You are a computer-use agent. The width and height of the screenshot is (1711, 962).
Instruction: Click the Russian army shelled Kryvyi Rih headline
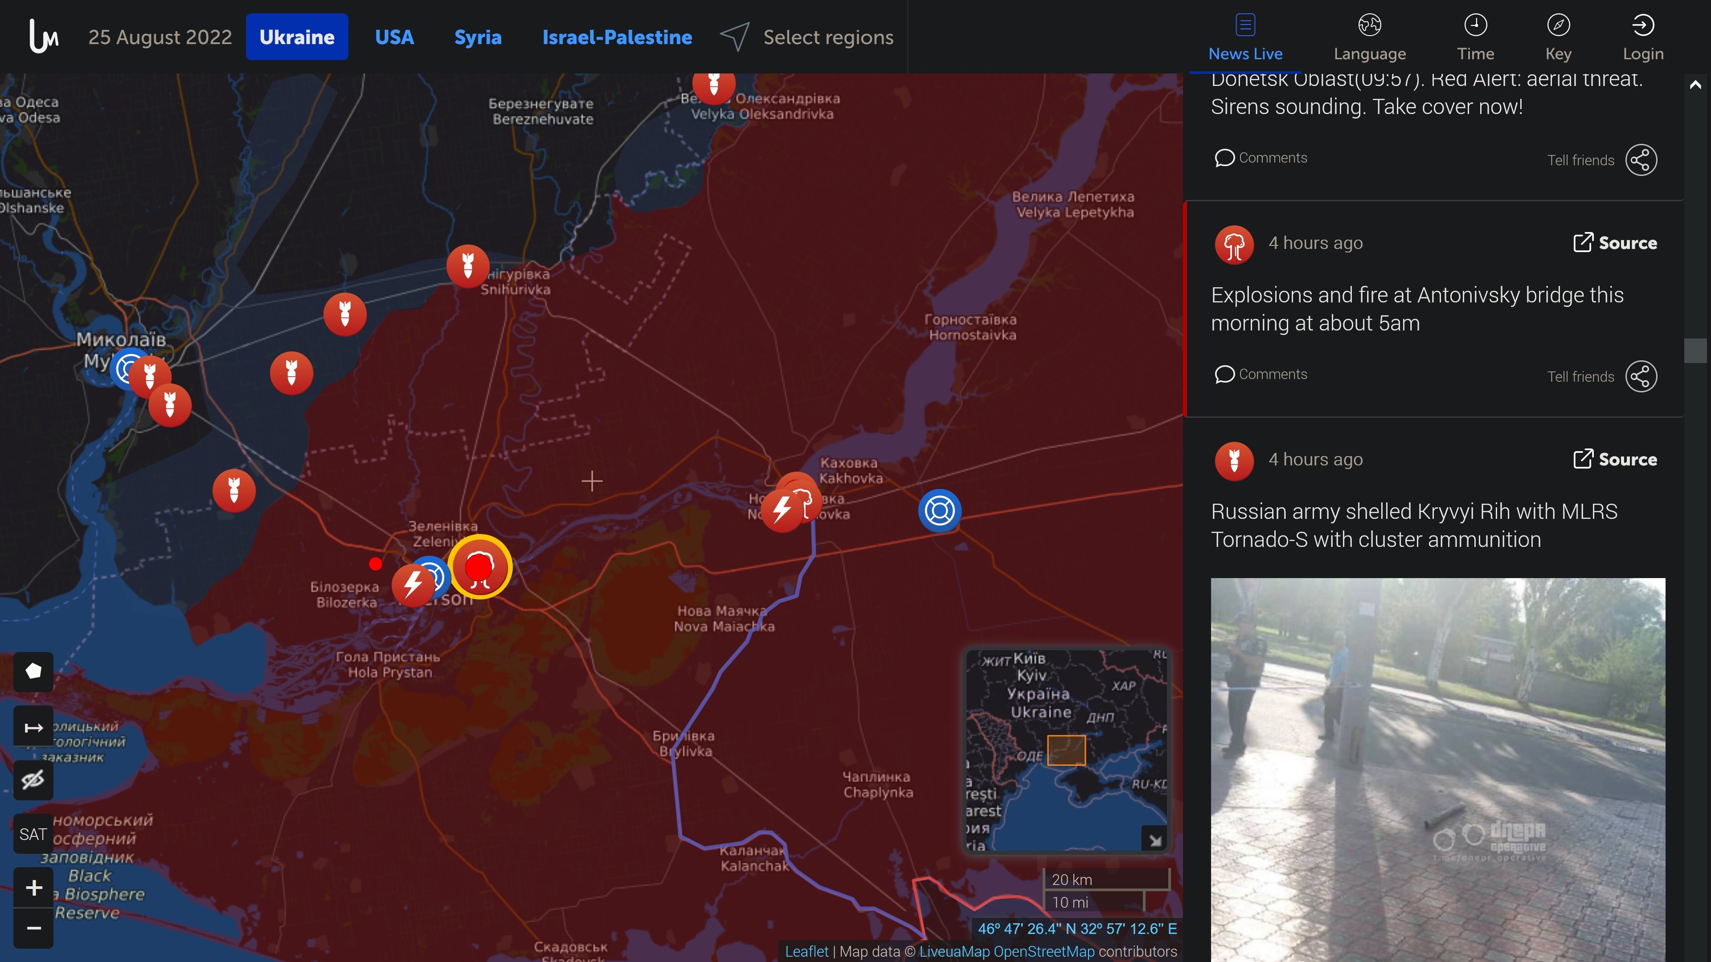click(x=1414, y=525)
